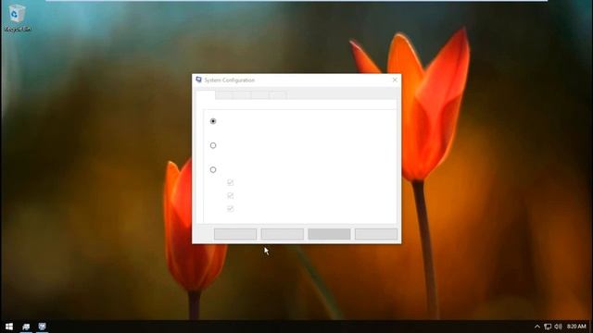Click the last (rightmost) dialog bottom button
This screenshot has width=593, height=333.
376,234
